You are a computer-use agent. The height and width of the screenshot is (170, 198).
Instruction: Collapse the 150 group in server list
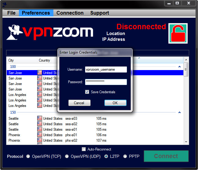pyautogui.click(x=179, y=112)
